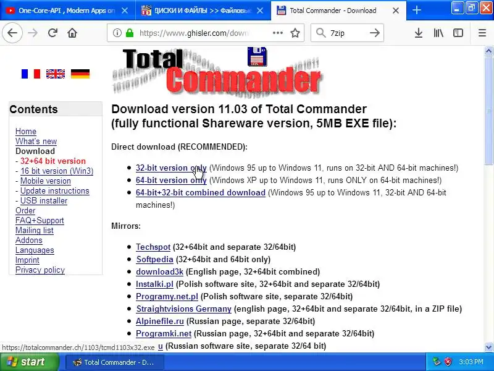Click the page scrollbar up arrow
Image resolution: width=494 pixels, height=371 pixels.
point(488,51)
